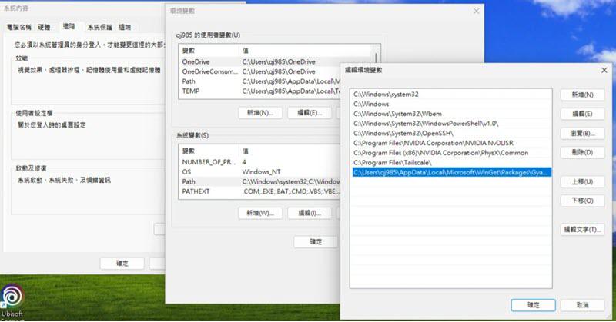The height and width of the screenshot is (322, 616).
Task: Close the 編輯環境變數 dialog
Action: (604, 70)
